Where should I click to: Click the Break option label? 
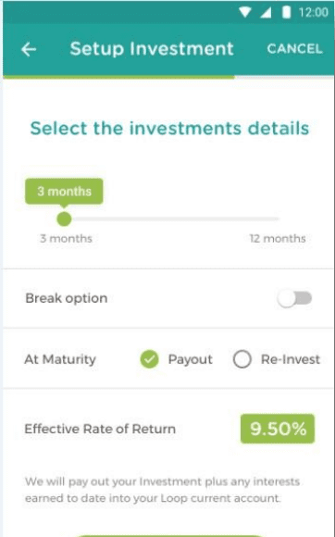point(67,298)
